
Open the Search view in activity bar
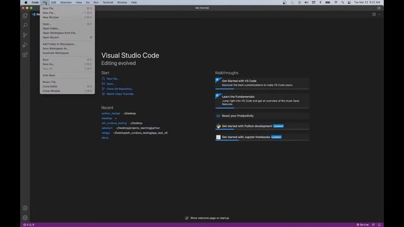click(25, 25)
